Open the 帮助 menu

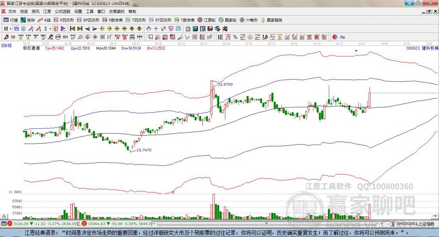click(132, 12)
